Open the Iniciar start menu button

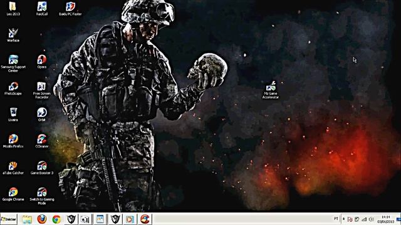pyautogui.click(x=8, y=219)
